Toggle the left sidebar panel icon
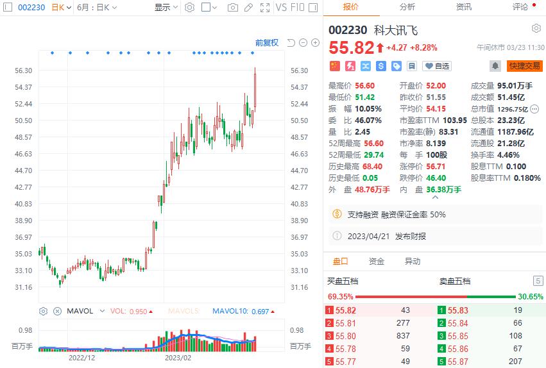 8,7
